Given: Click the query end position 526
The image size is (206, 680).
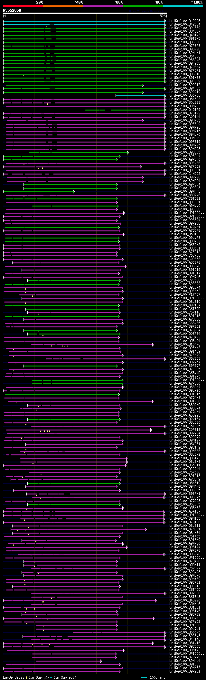Looking at the screenshot, I should (163, 16).
